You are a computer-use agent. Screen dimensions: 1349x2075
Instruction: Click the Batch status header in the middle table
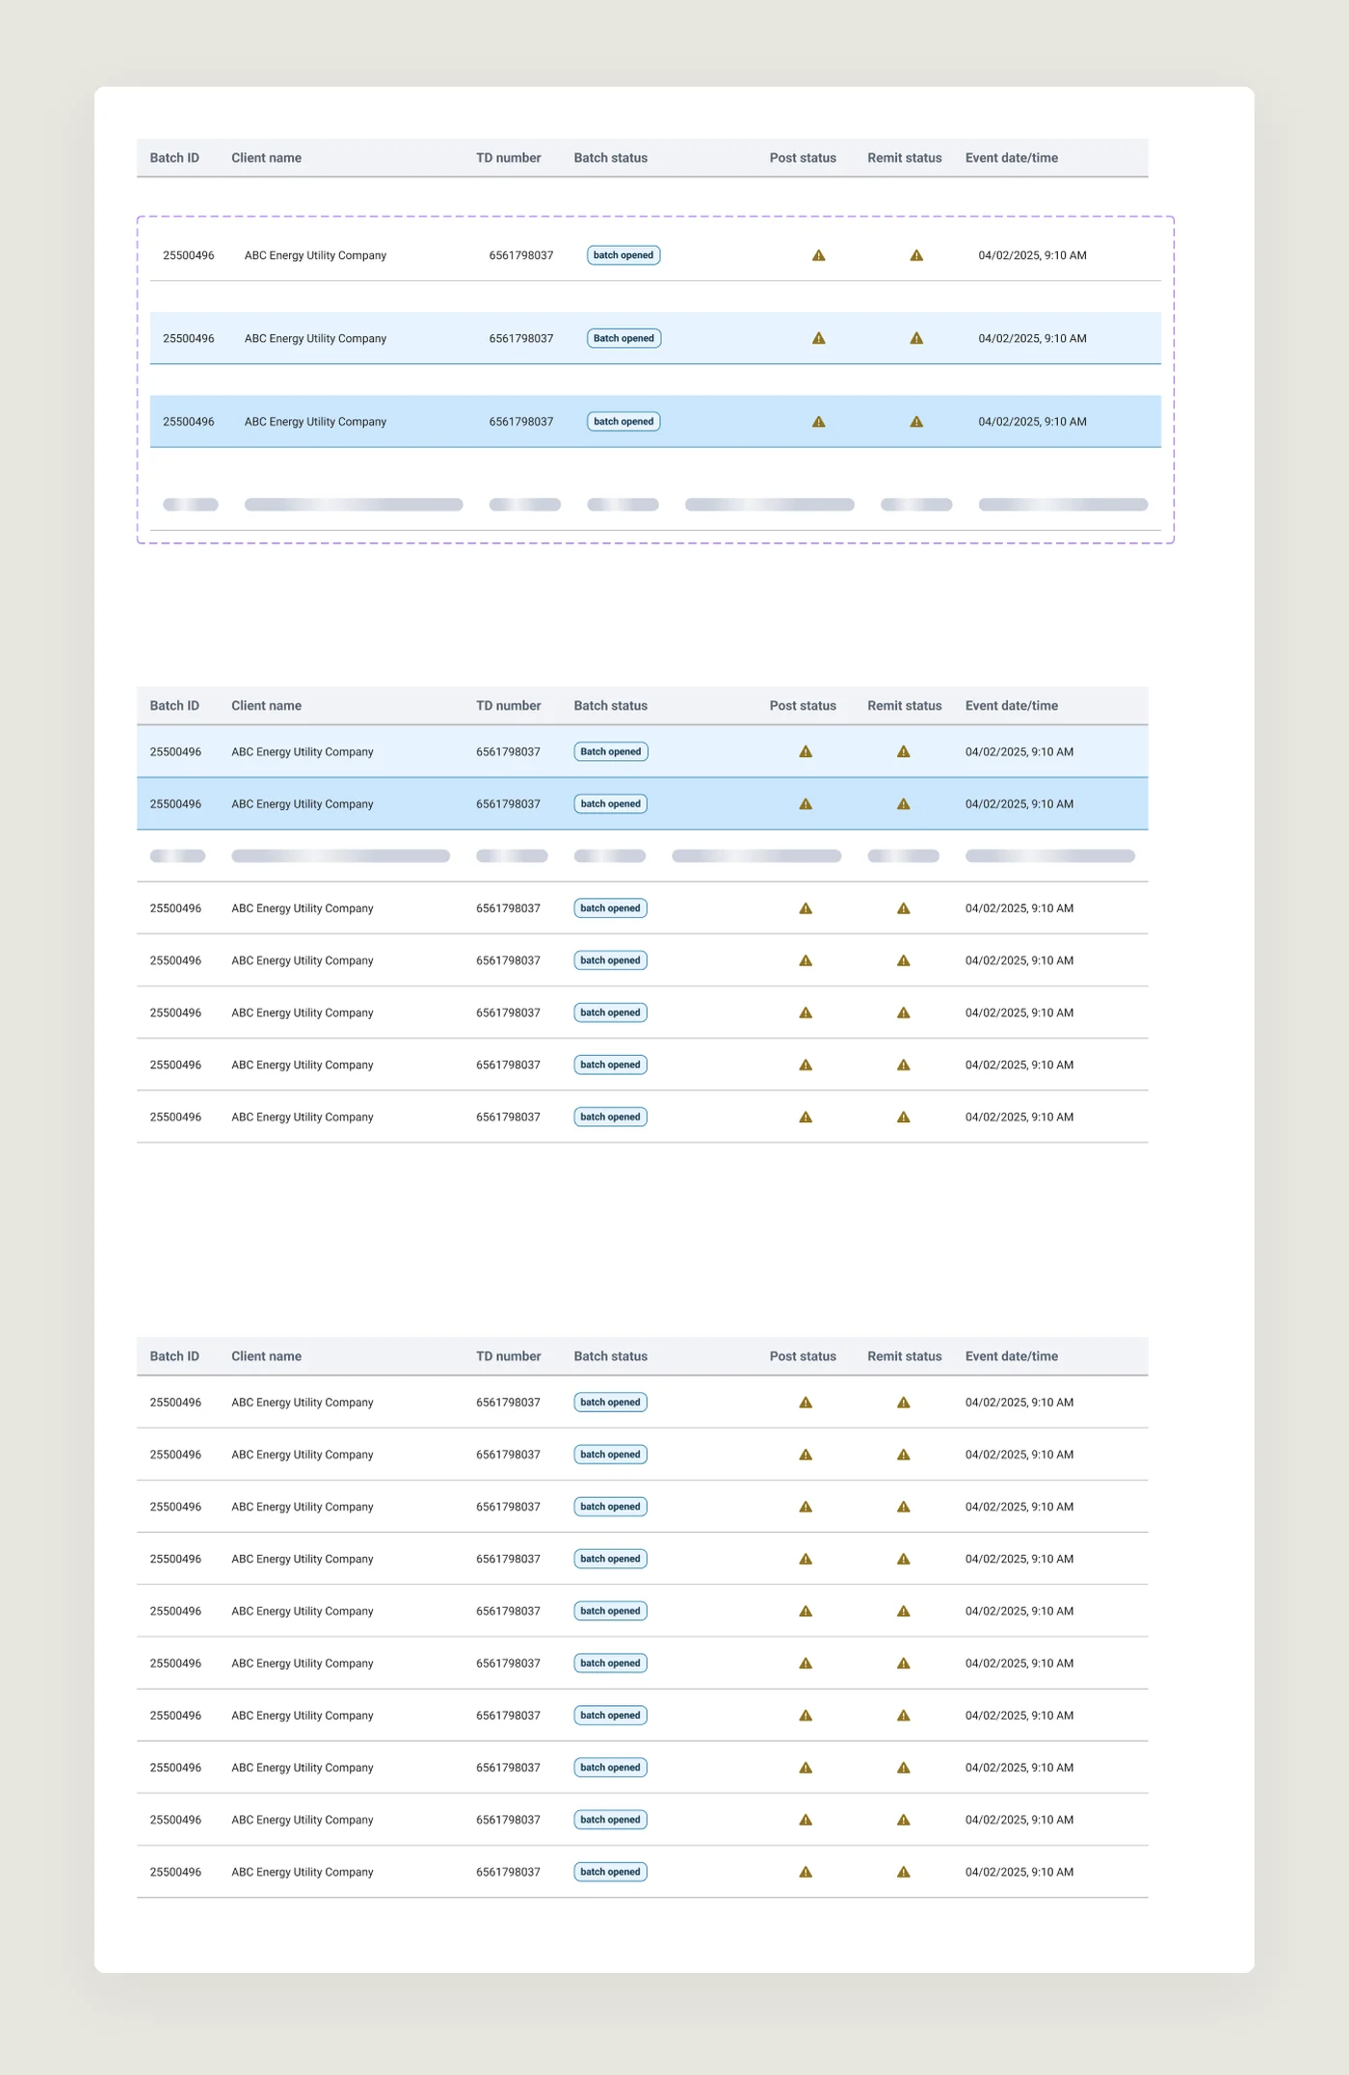(x=611, y=706)
